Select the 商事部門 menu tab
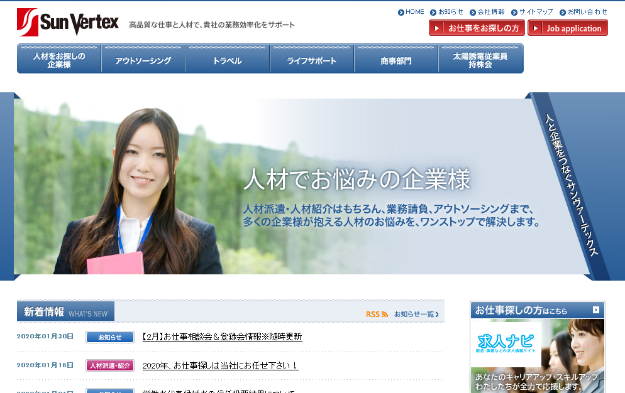Screen dimensions: 625x393 [396, 59]
